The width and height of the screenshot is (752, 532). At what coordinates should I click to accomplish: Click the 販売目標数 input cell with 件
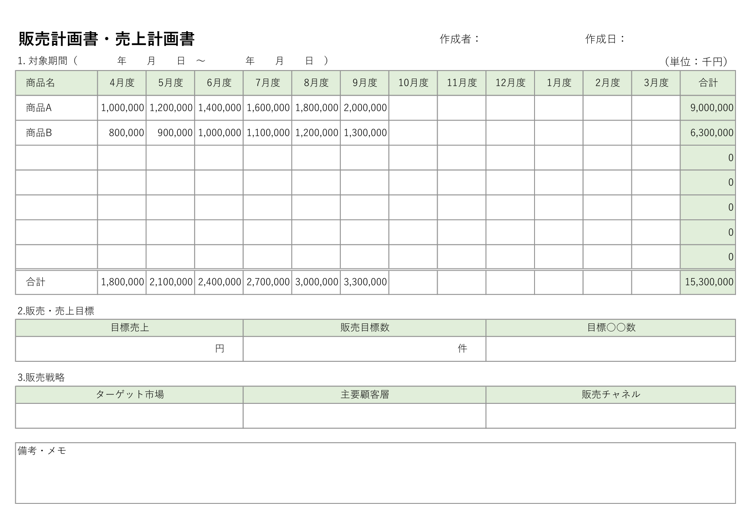pyautogui.click(x=364, y=349)
